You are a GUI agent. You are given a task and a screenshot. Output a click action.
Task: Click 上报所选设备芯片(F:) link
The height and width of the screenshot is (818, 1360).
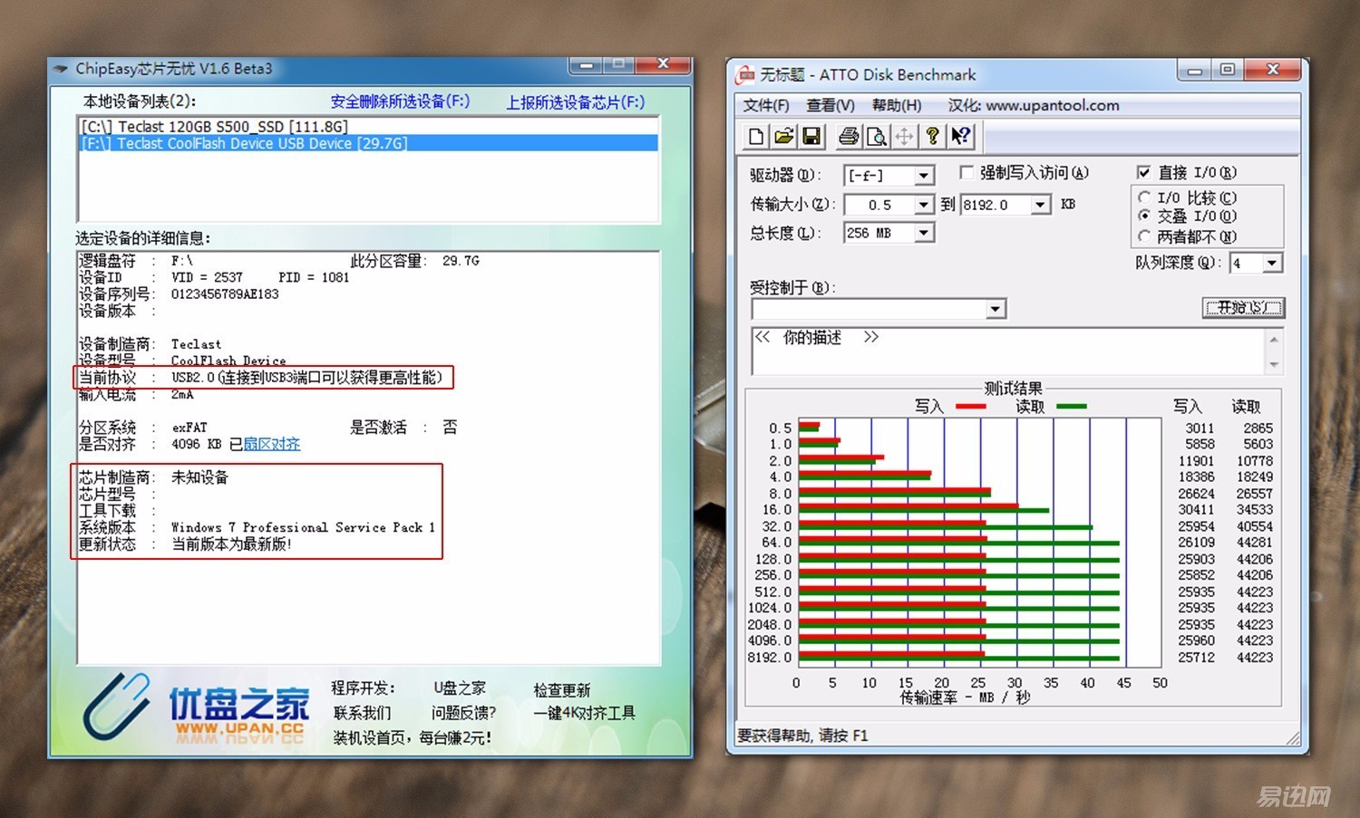tap(576, 102)
